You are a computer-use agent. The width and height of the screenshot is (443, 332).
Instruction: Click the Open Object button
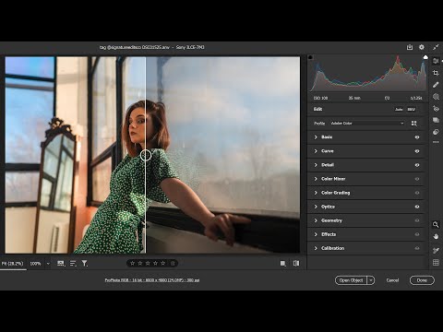[351, 280]
